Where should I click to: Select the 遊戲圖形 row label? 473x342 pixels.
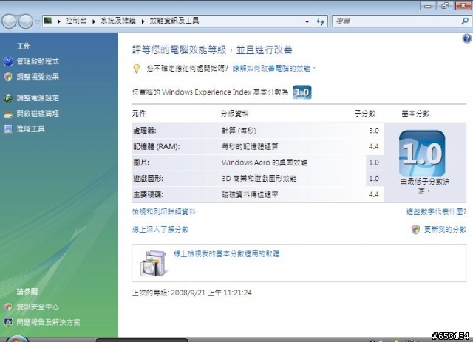click(148, 179)
